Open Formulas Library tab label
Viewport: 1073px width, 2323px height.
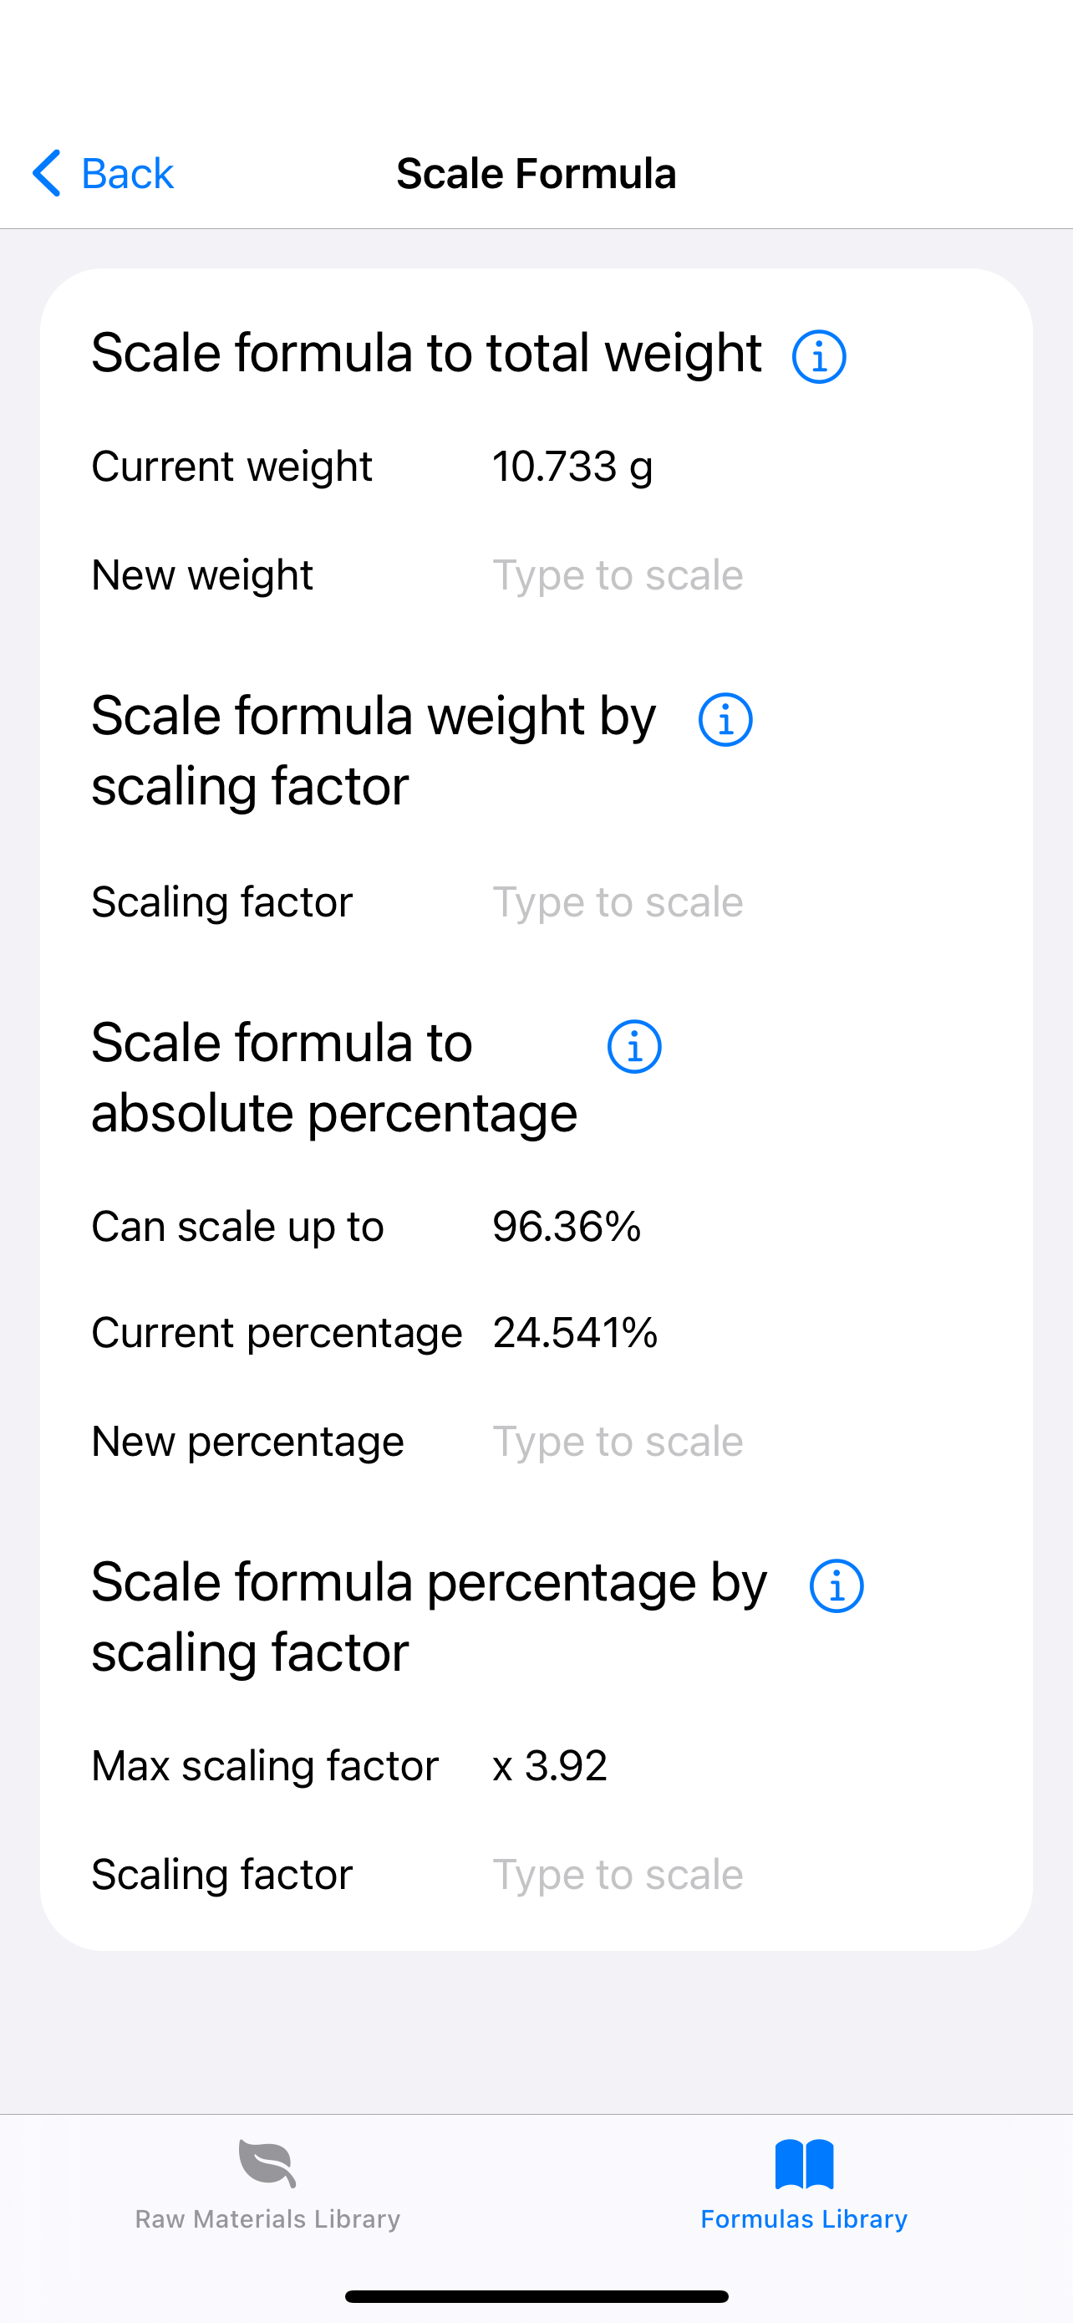point(805,2218)
